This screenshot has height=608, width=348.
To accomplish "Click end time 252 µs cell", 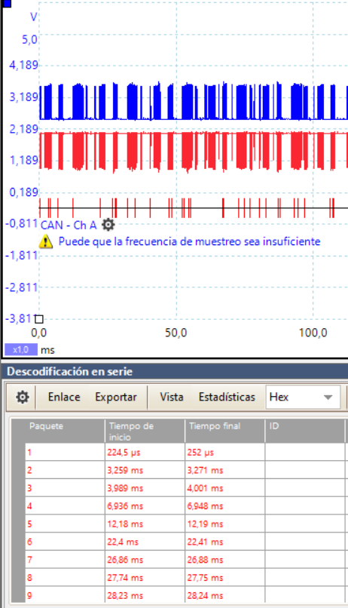I will coord(225,452).
